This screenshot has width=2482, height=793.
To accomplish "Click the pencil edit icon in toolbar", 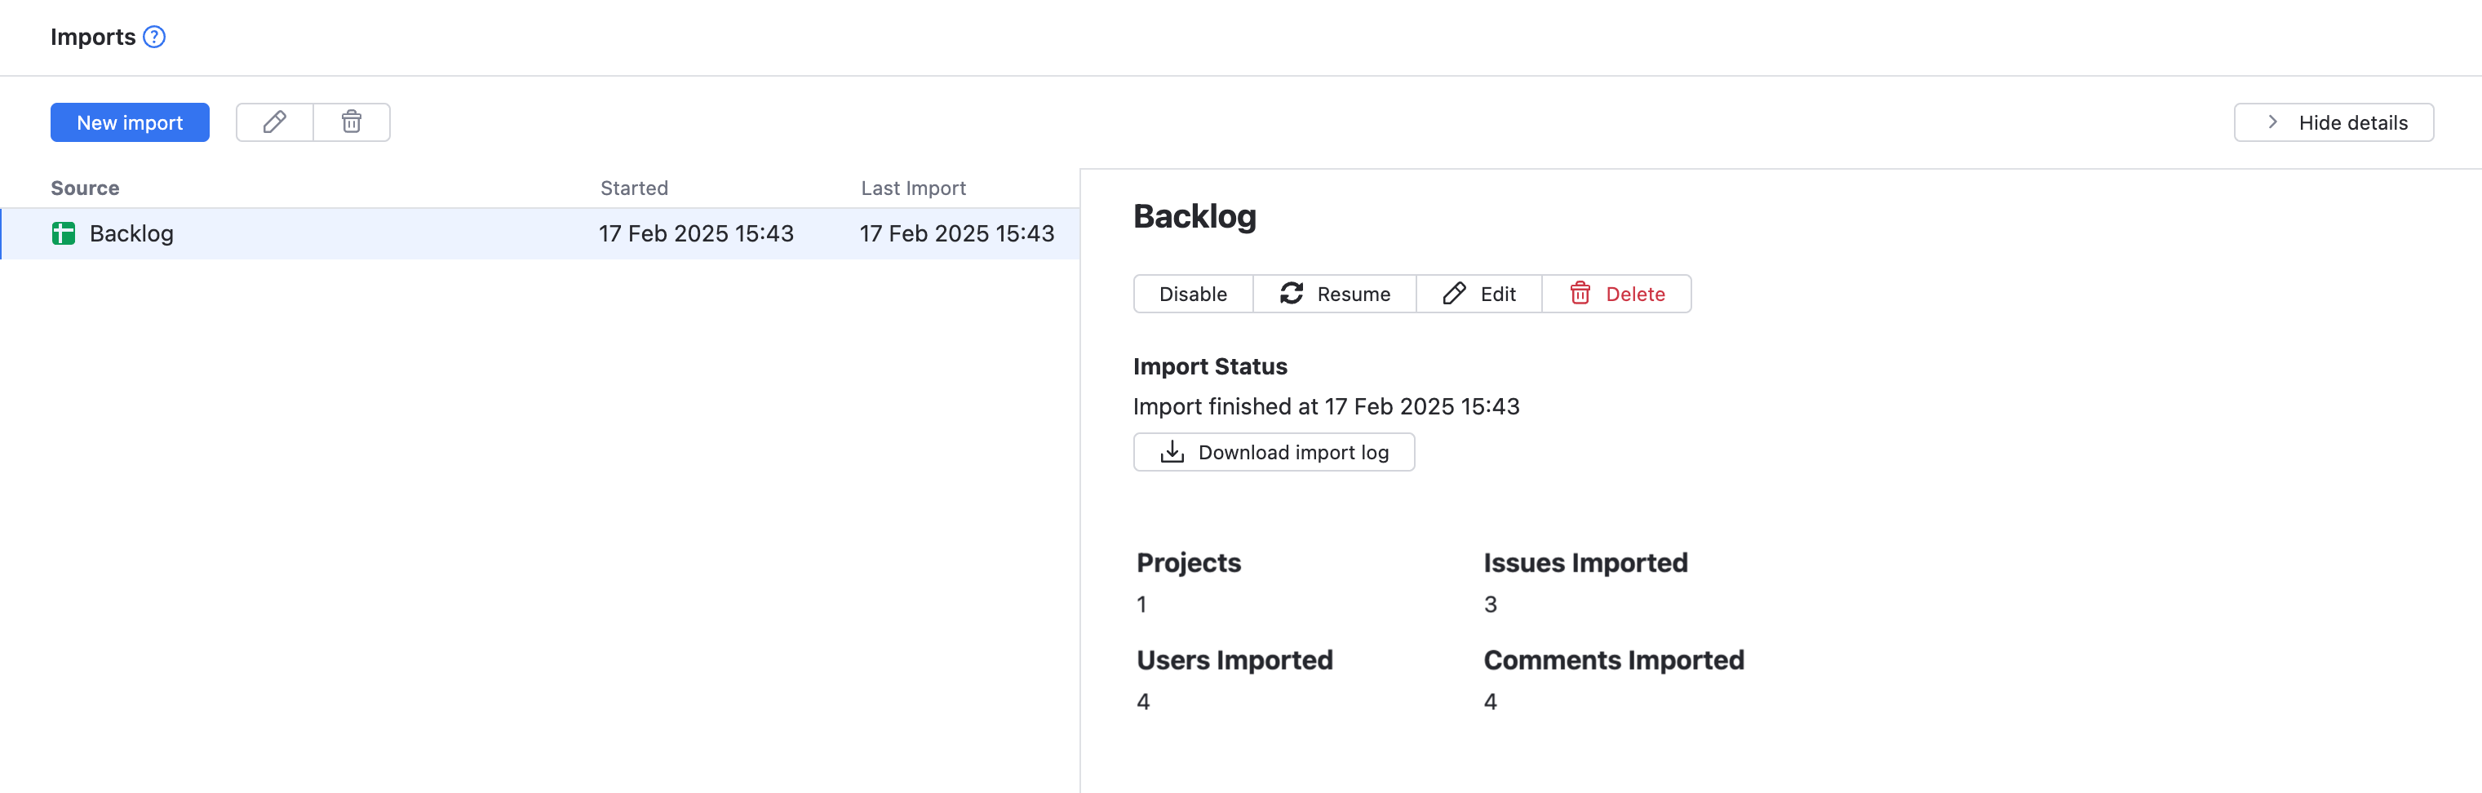I will point(275,122).
